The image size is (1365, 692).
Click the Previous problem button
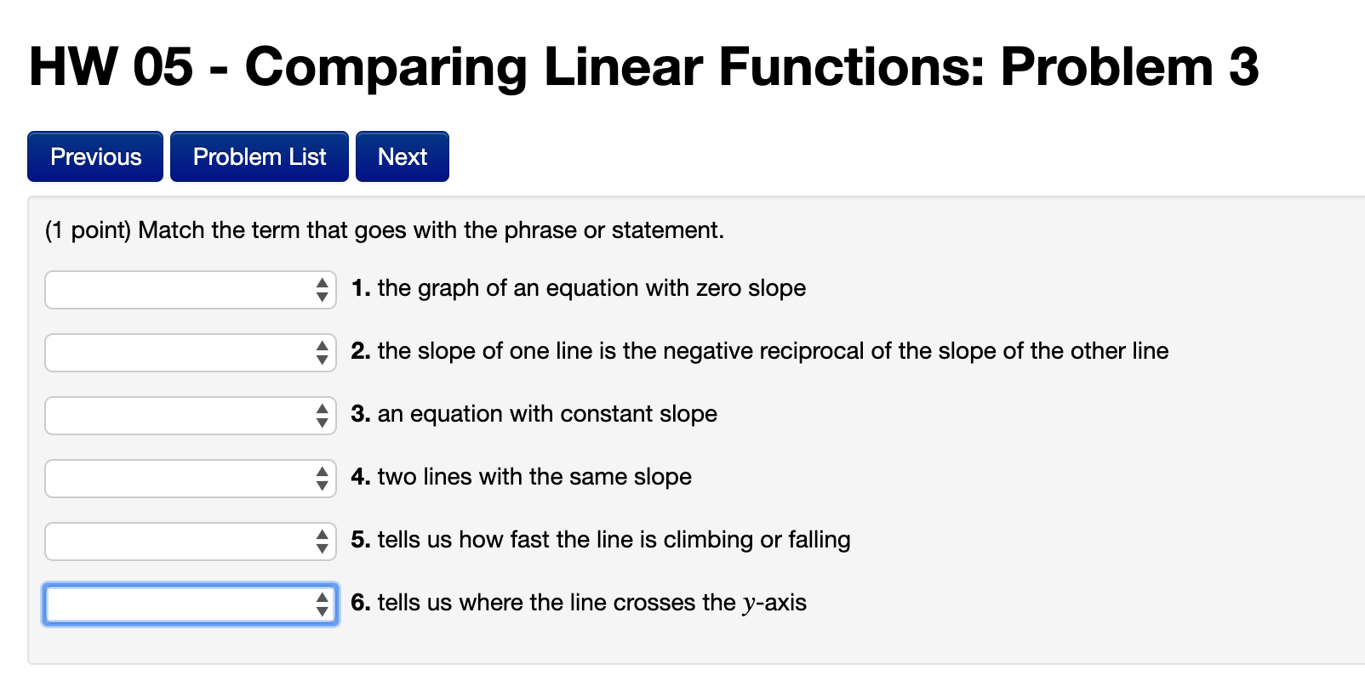95,156
